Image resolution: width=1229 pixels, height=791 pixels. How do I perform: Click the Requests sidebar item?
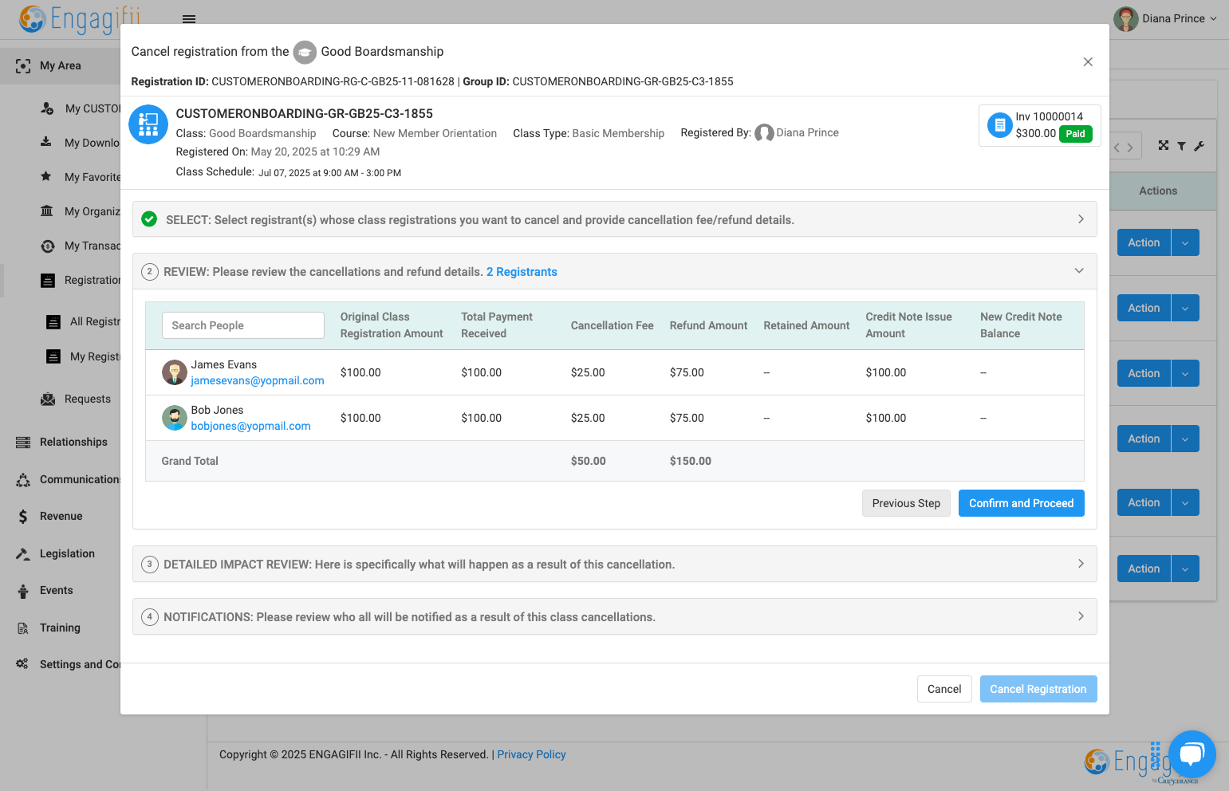click(x=88, y=399)
